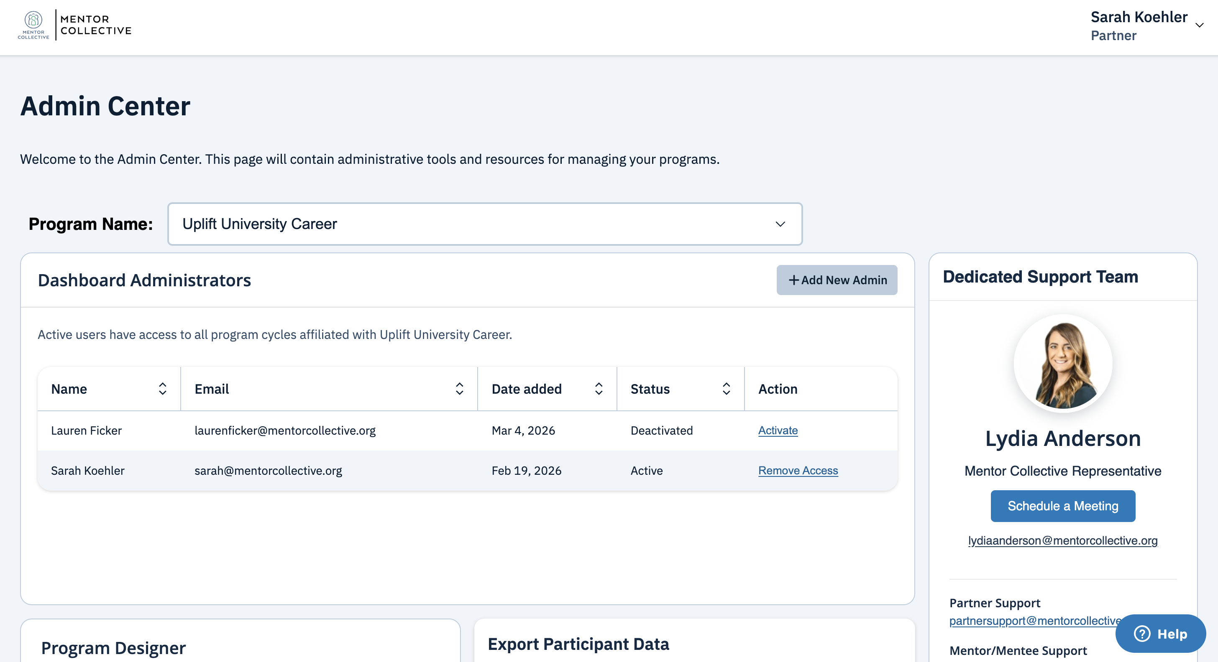The height and width of the screenshot is (662, 1218).
Task: Click the Dedicated Support Team heading
Action: [x=1040, y=277]
